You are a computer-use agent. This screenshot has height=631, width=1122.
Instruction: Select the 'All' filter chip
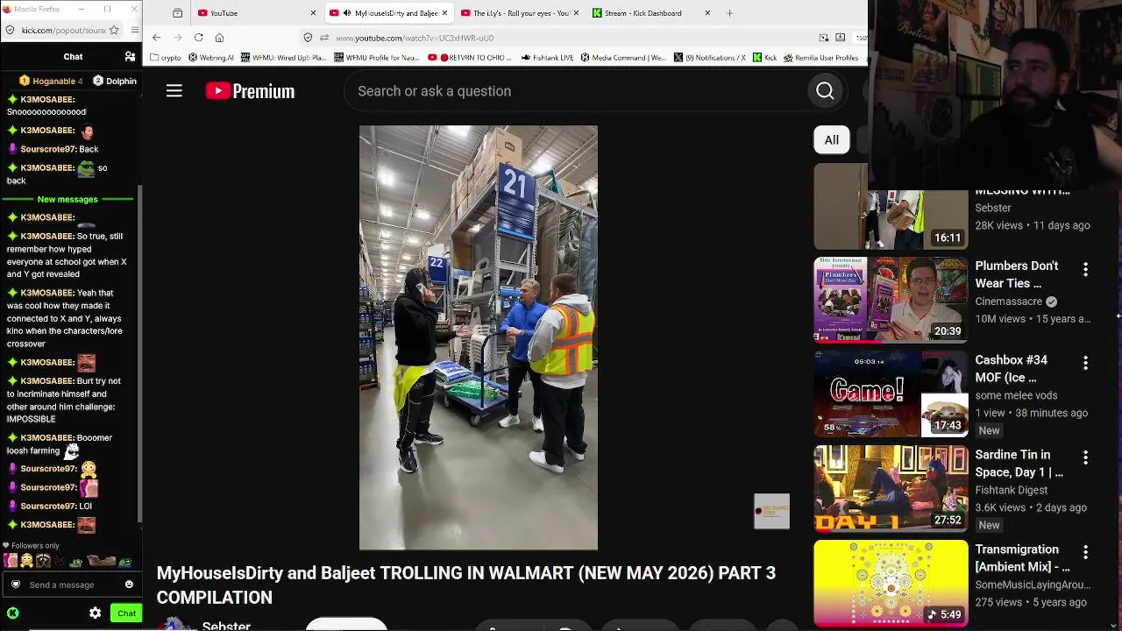coord(831,140)
